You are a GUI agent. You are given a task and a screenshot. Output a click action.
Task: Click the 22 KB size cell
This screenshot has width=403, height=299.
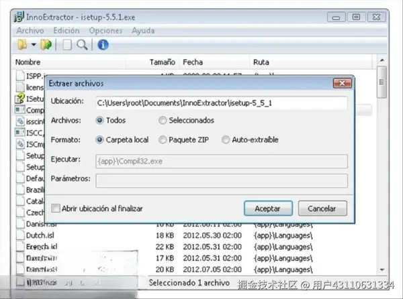(x=165, y=247)
